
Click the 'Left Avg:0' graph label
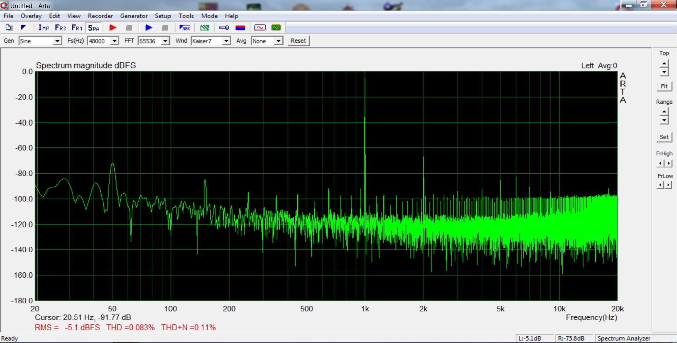pos(599,66)
